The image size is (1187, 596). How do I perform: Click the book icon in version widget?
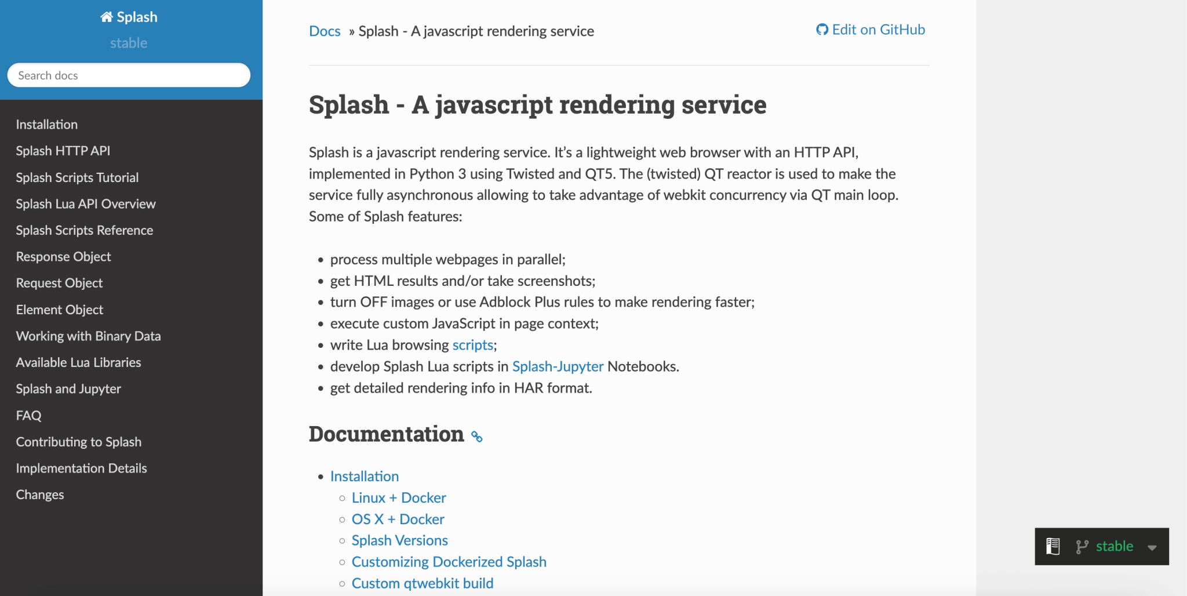[x=1053, y=546]
